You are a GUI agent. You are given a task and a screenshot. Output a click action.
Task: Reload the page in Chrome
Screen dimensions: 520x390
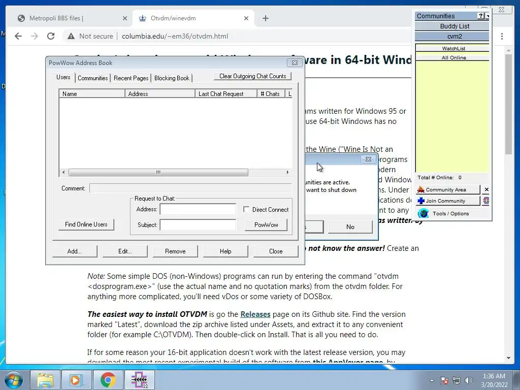coord(51,36)
